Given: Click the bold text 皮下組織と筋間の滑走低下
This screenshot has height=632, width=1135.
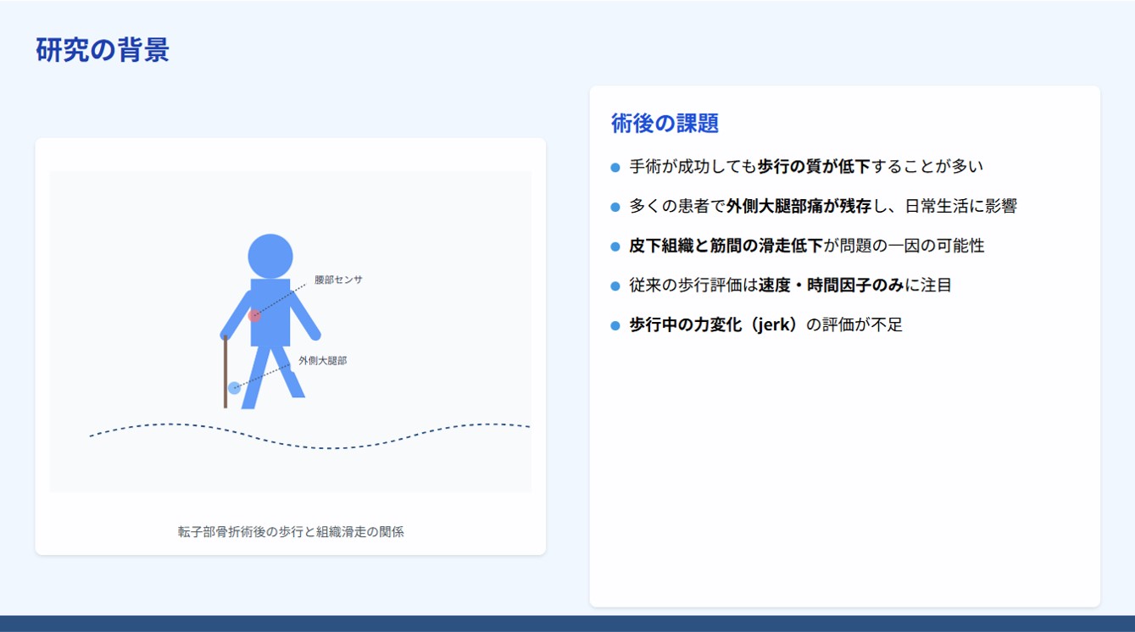Looking at the screenshot, I should pyautogui.click(x=726, y=246).
